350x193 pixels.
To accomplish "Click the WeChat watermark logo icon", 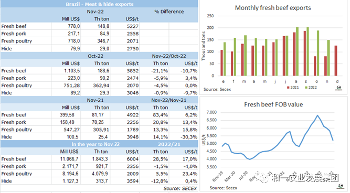I will point(263,178).
